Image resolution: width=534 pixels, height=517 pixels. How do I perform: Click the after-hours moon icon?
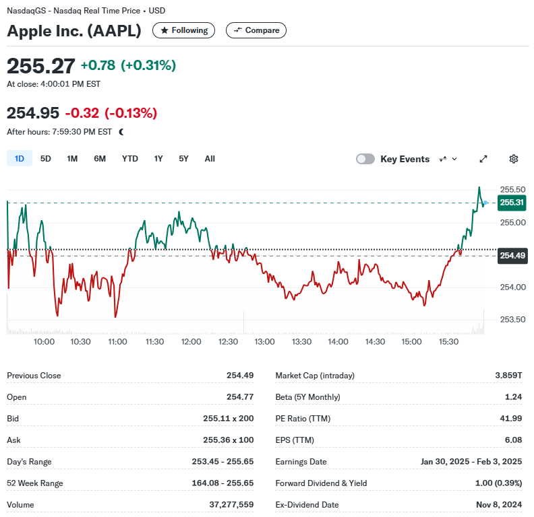tap(121, 132)
